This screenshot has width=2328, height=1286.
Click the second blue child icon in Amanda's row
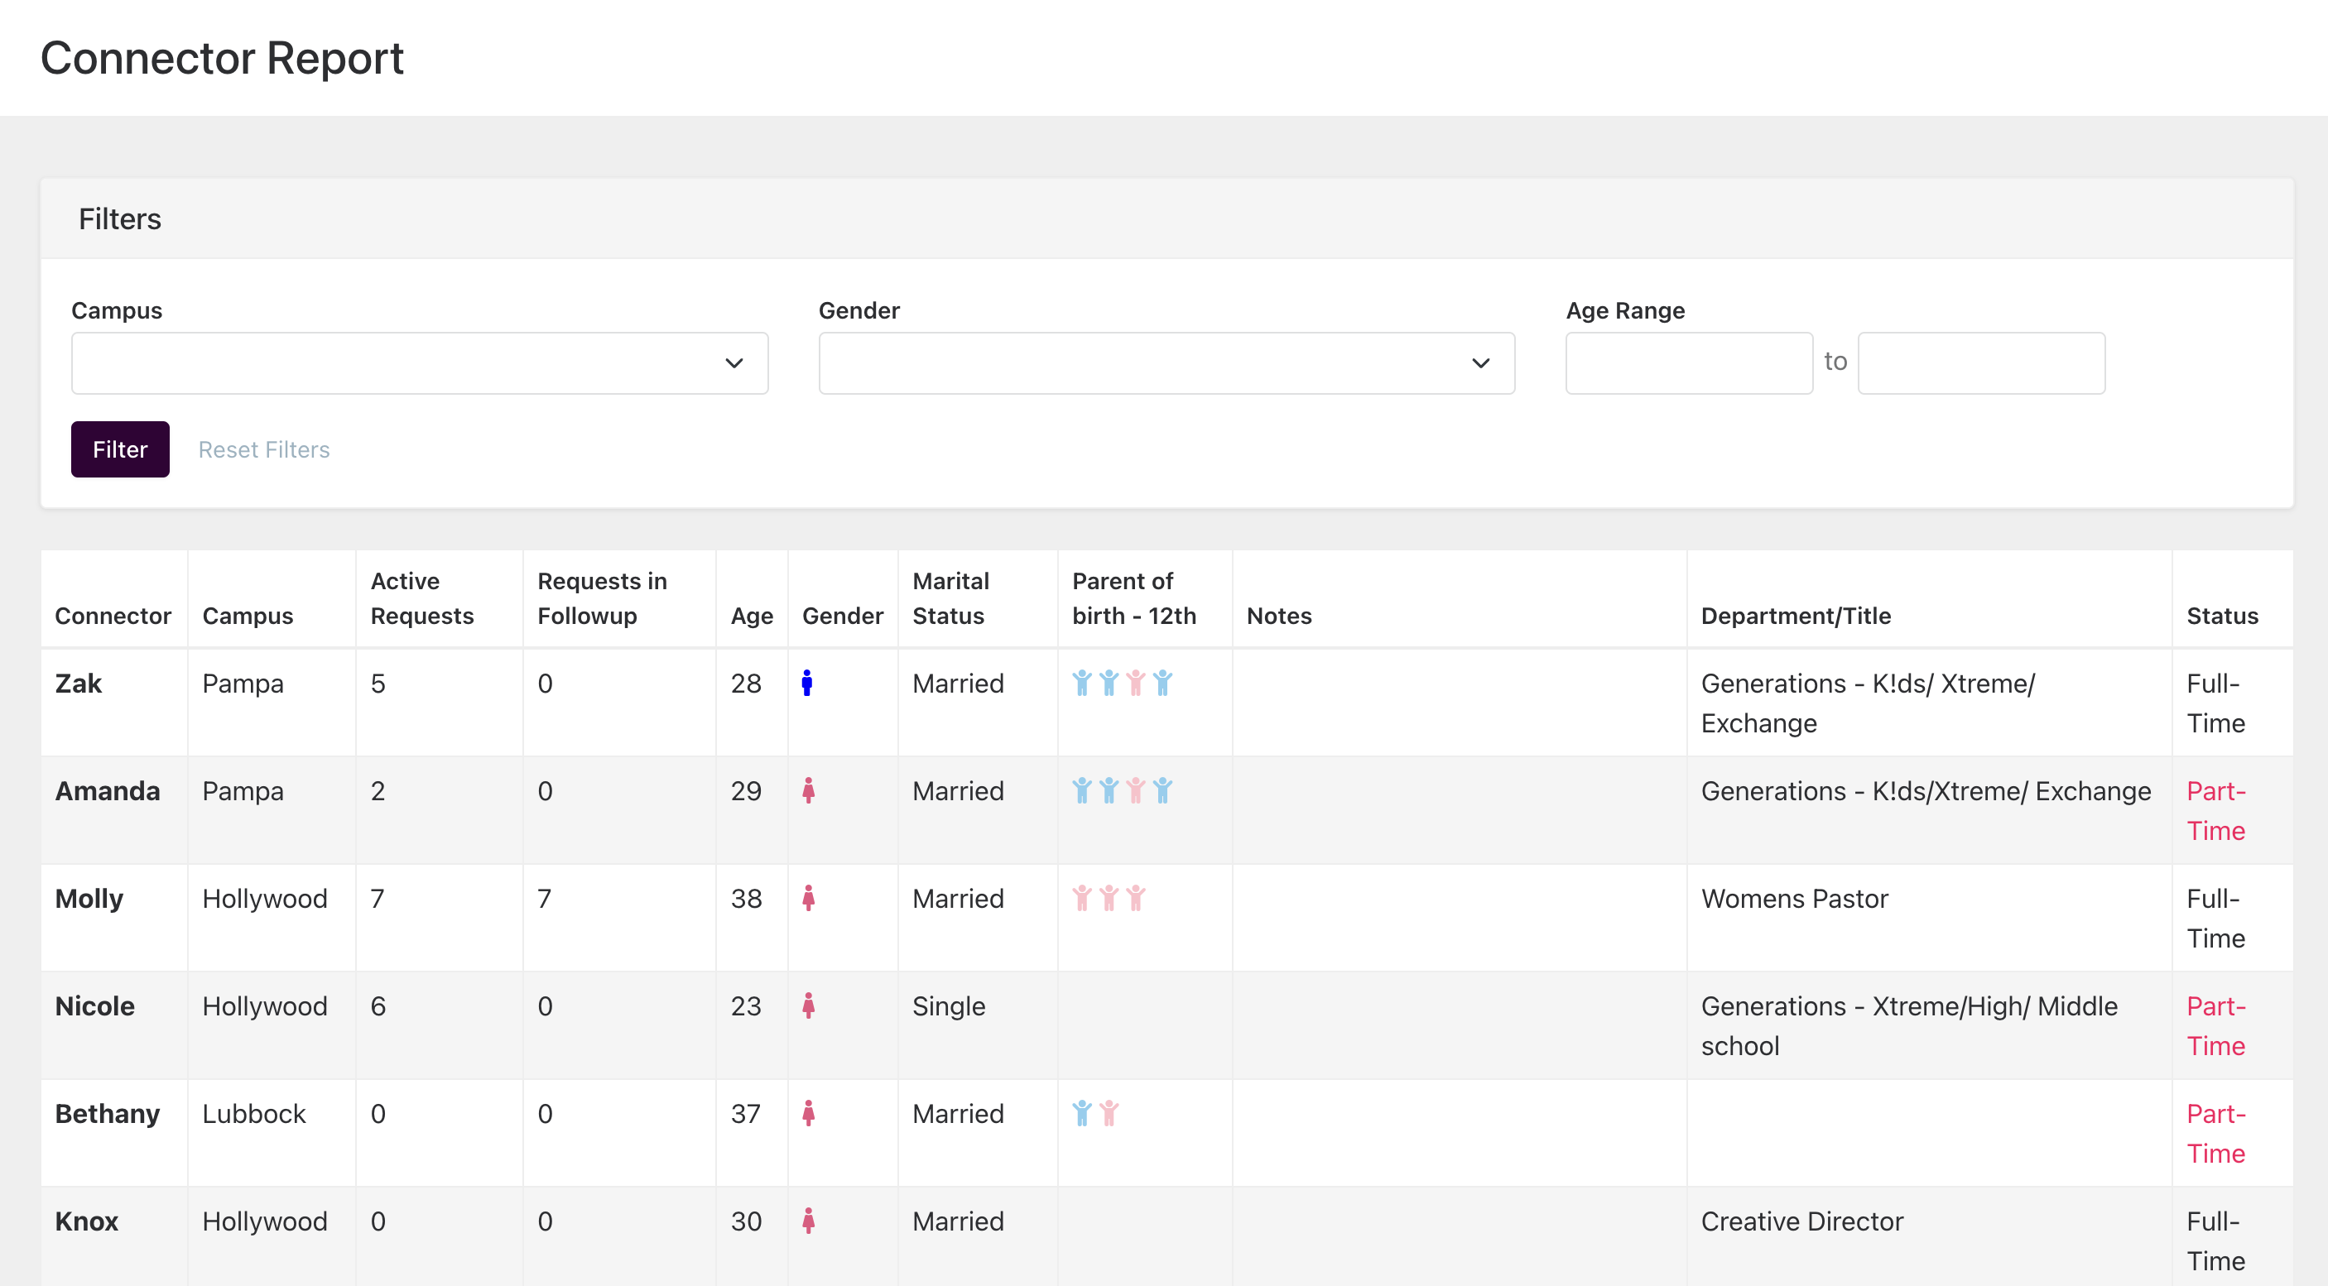pos(1109,790)
